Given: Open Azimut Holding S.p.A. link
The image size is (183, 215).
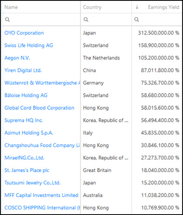Looking at the screenshot, I should (x=29, y=133).
